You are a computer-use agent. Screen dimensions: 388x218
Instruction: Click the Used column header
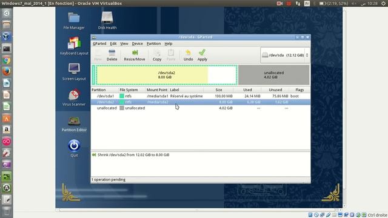coord(247,90)
